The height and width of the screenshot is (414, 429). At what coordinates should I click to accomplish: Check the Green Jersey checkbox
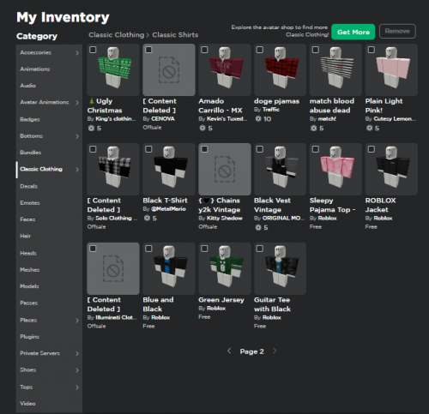tap(204, 249)
